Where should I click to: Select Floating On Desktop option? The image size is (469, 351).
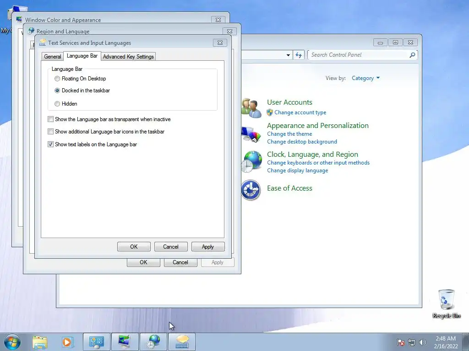pyautogui.click(x=57, y=79)
